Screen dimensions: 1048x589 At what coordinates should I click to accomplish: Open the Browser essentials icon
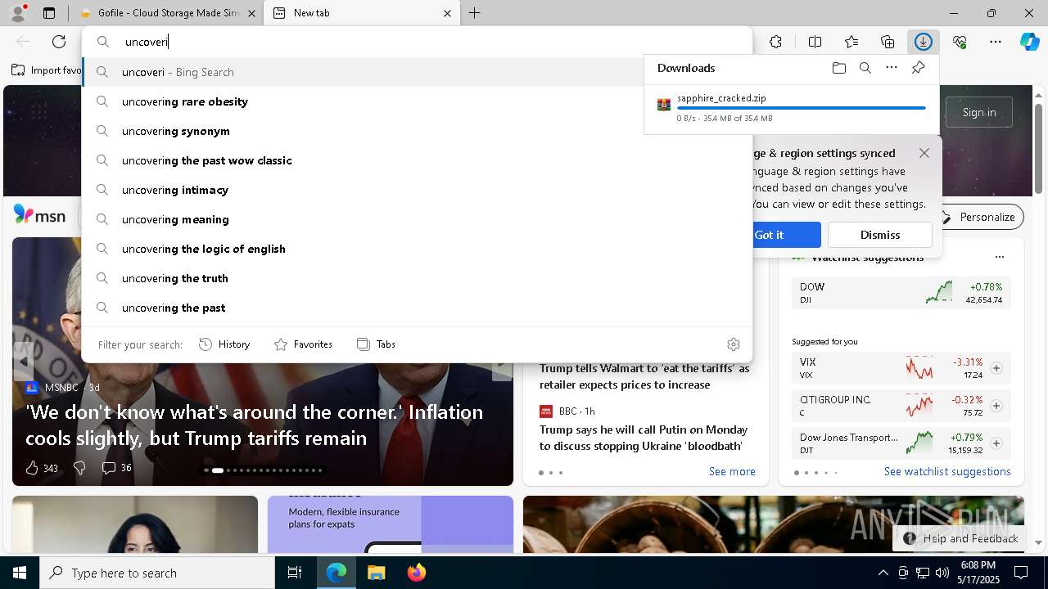pos(960,42)
